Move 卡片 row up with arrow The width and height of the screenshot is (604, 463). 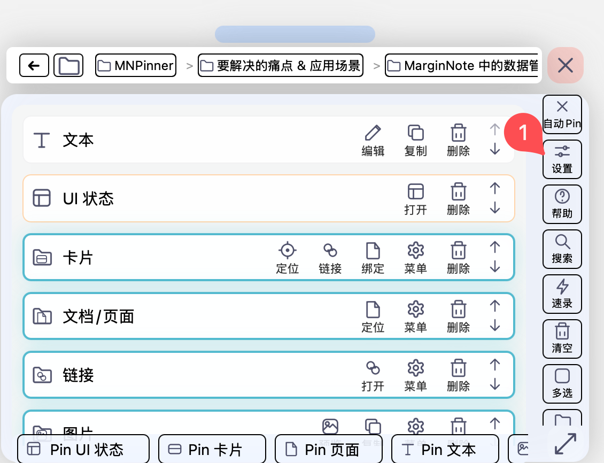click(x=495, y=247)
